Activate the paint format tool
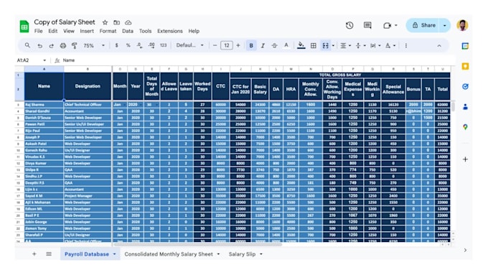Image resolution: width=488 pixels, height=275 pixels. point(75,46)
